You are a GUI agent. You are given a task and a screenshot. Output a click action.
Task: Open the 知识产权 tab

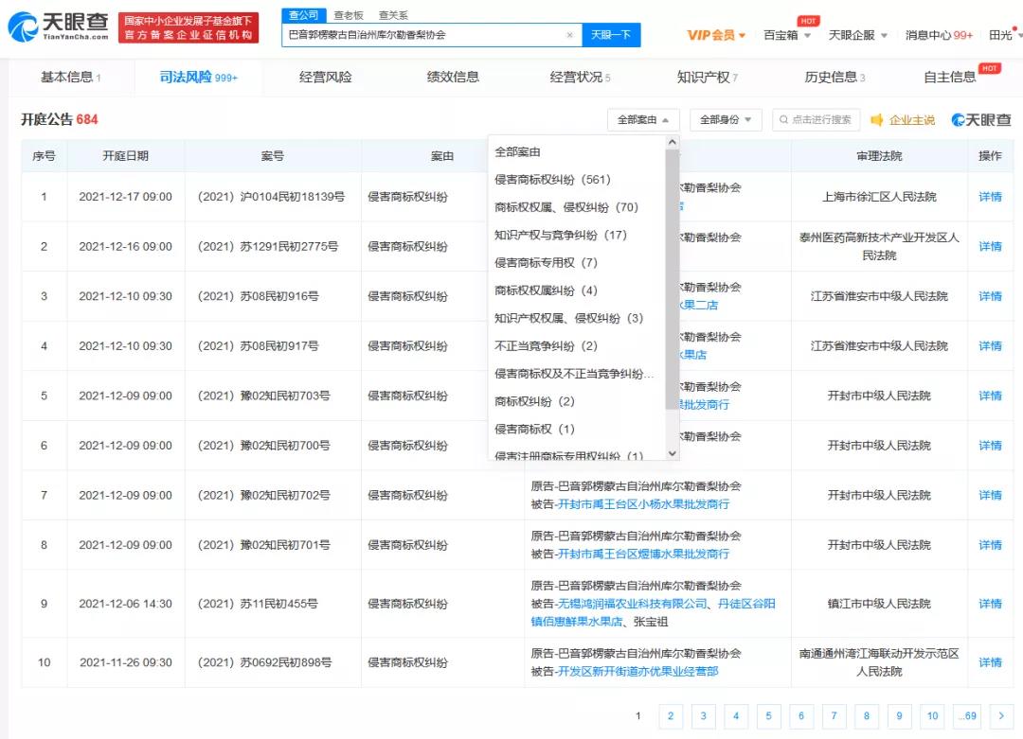point(707,77)
